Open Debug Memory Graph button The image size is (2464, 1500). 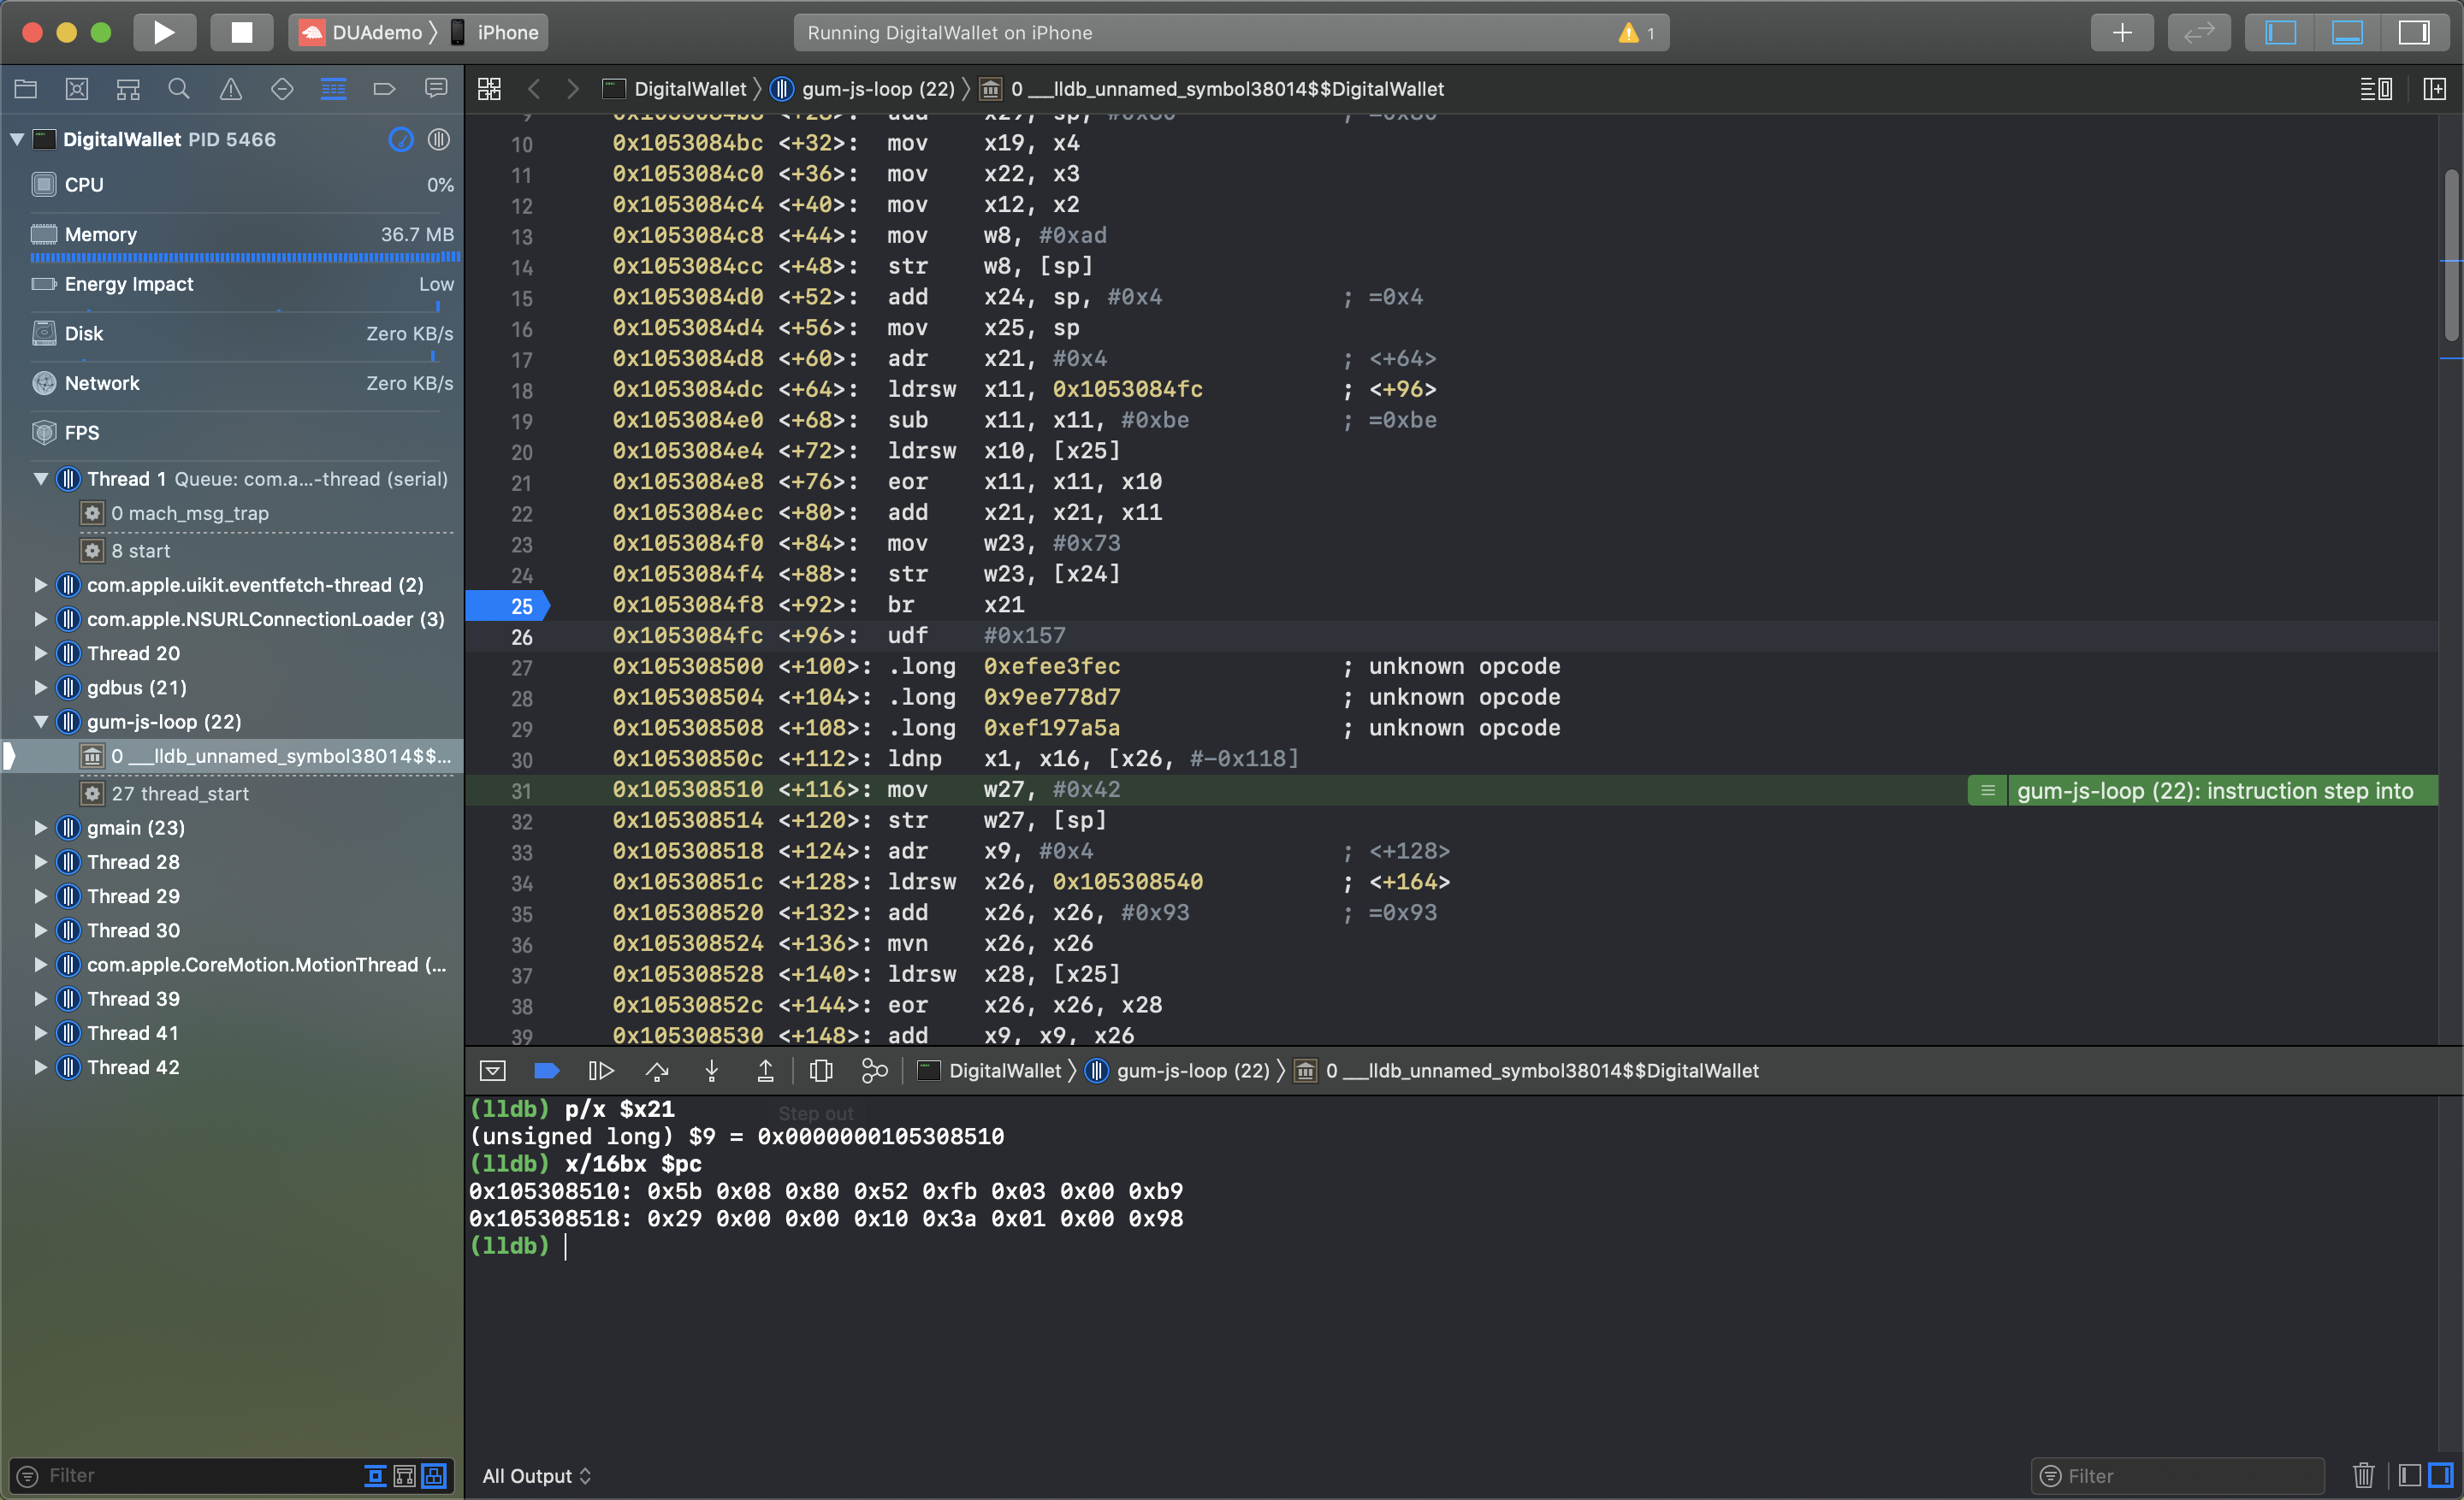[874, 1072]
